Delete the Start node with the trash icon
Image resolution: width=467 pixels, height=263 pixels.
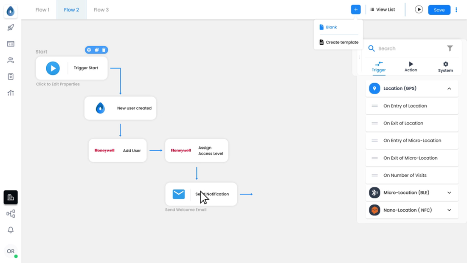(x=104, y=50)
